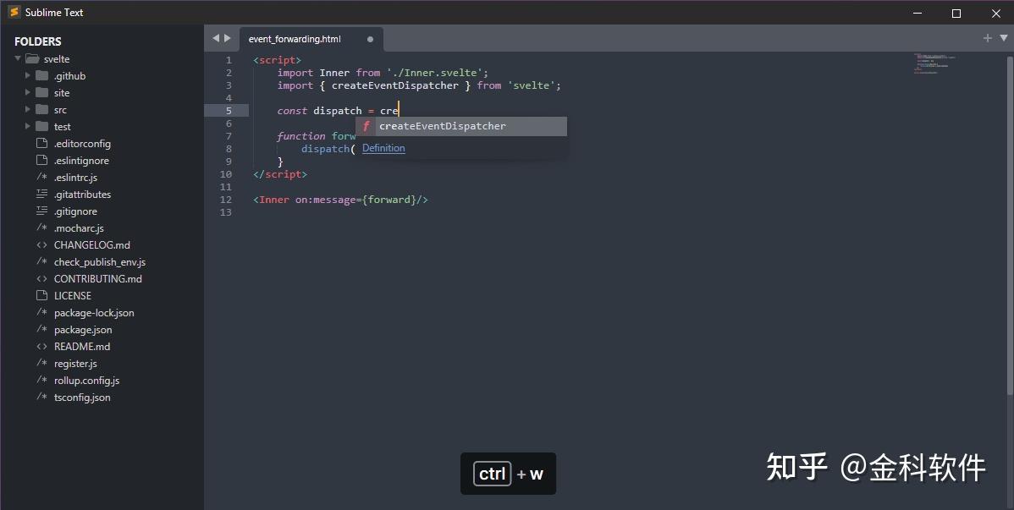Click the .mocharc.js code file icon
The width and height of the screenshot is (1014, 510).
pyautogui.click(x=42, y=228)
